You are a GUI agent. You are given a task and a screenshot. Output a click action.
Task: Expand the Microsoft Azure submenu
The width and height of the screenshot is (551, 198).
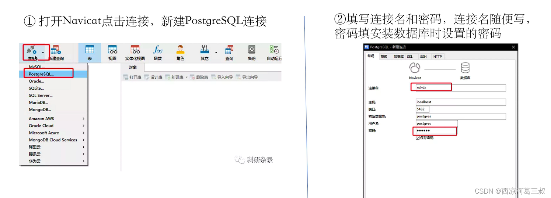pyautogui.click(x=84, y=133)
